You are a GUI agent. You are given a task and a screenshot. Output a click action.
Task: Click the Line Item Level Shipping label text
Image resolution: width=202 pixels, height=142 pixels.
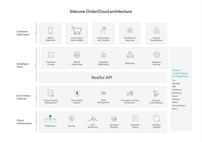point(156,101)
